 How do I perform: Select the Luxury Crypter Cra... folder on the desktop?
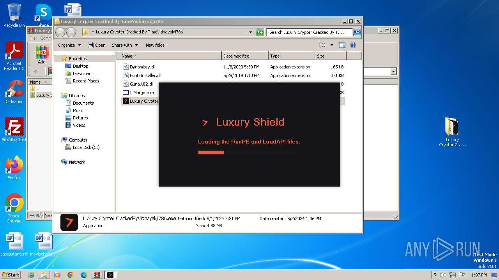pyautogui.click(x=452, y=132)
